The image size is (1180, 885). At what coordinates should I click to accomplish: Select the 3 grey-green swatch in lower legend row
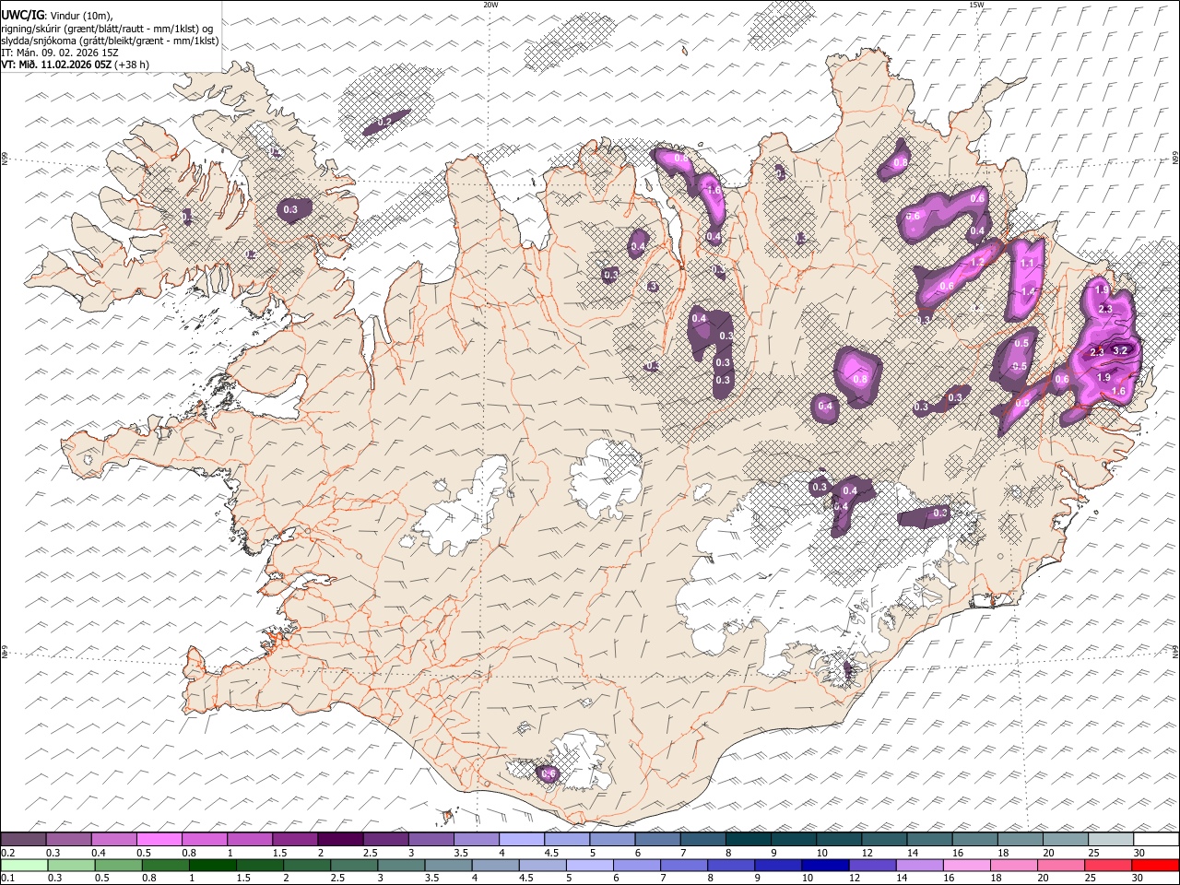coord(401,865)
